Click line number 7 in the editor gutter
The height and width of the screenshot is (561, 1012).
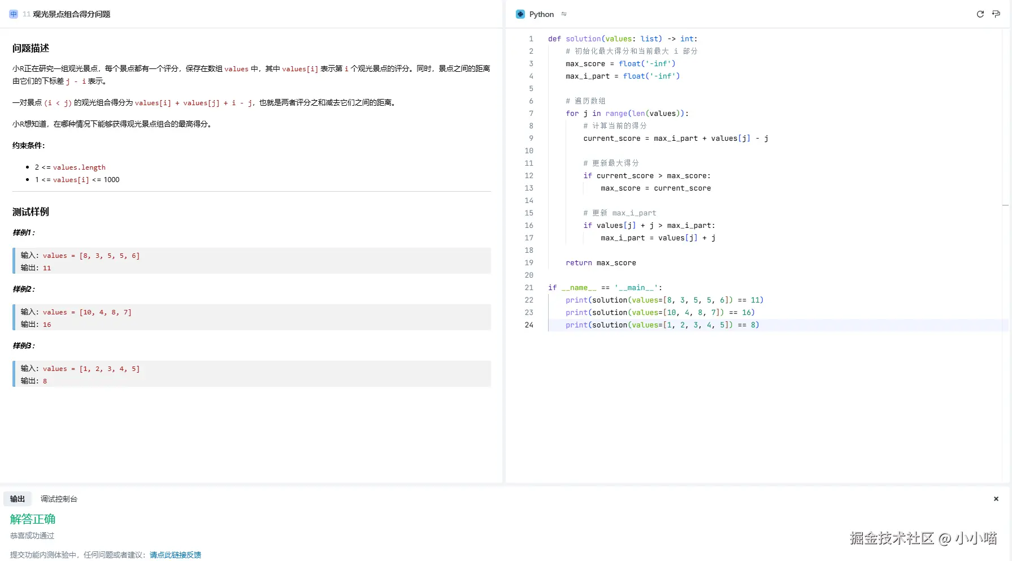(x=531, y=114)
